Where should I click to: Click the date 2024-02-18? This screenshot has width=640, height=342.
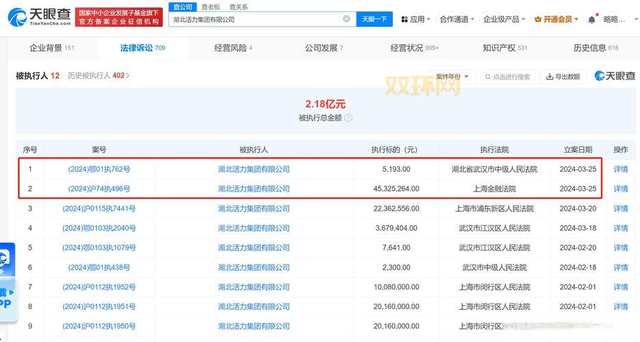tap(578, 267)
